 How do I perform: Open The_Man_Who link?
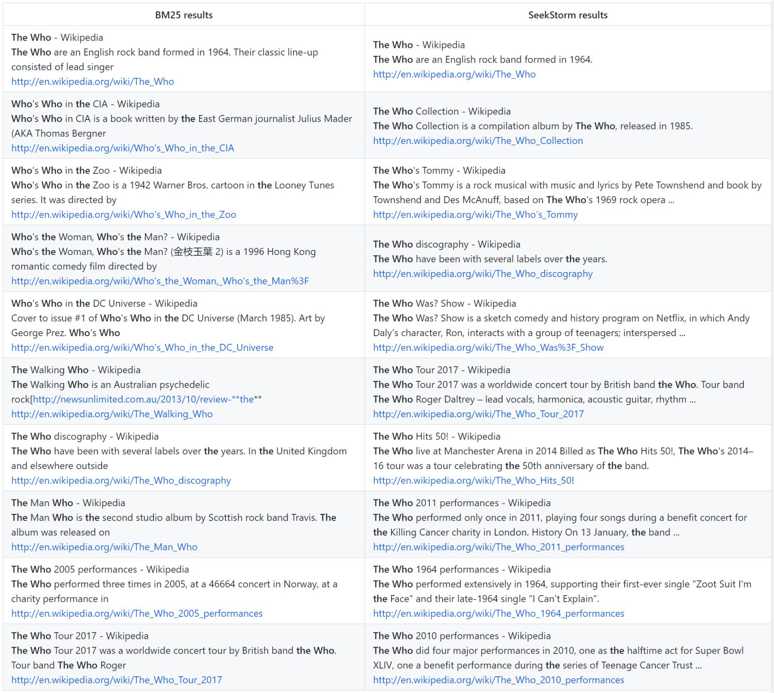tap(104, 547)
